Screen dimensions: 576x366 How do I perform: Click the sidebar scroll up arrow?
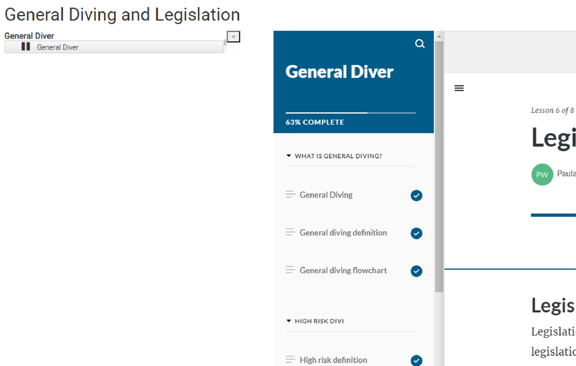click(x=439, y=36)
